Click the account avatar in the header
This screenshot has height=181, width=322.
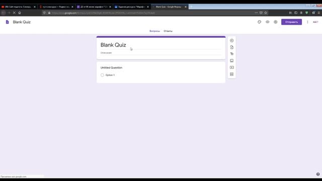coord(315,22)
